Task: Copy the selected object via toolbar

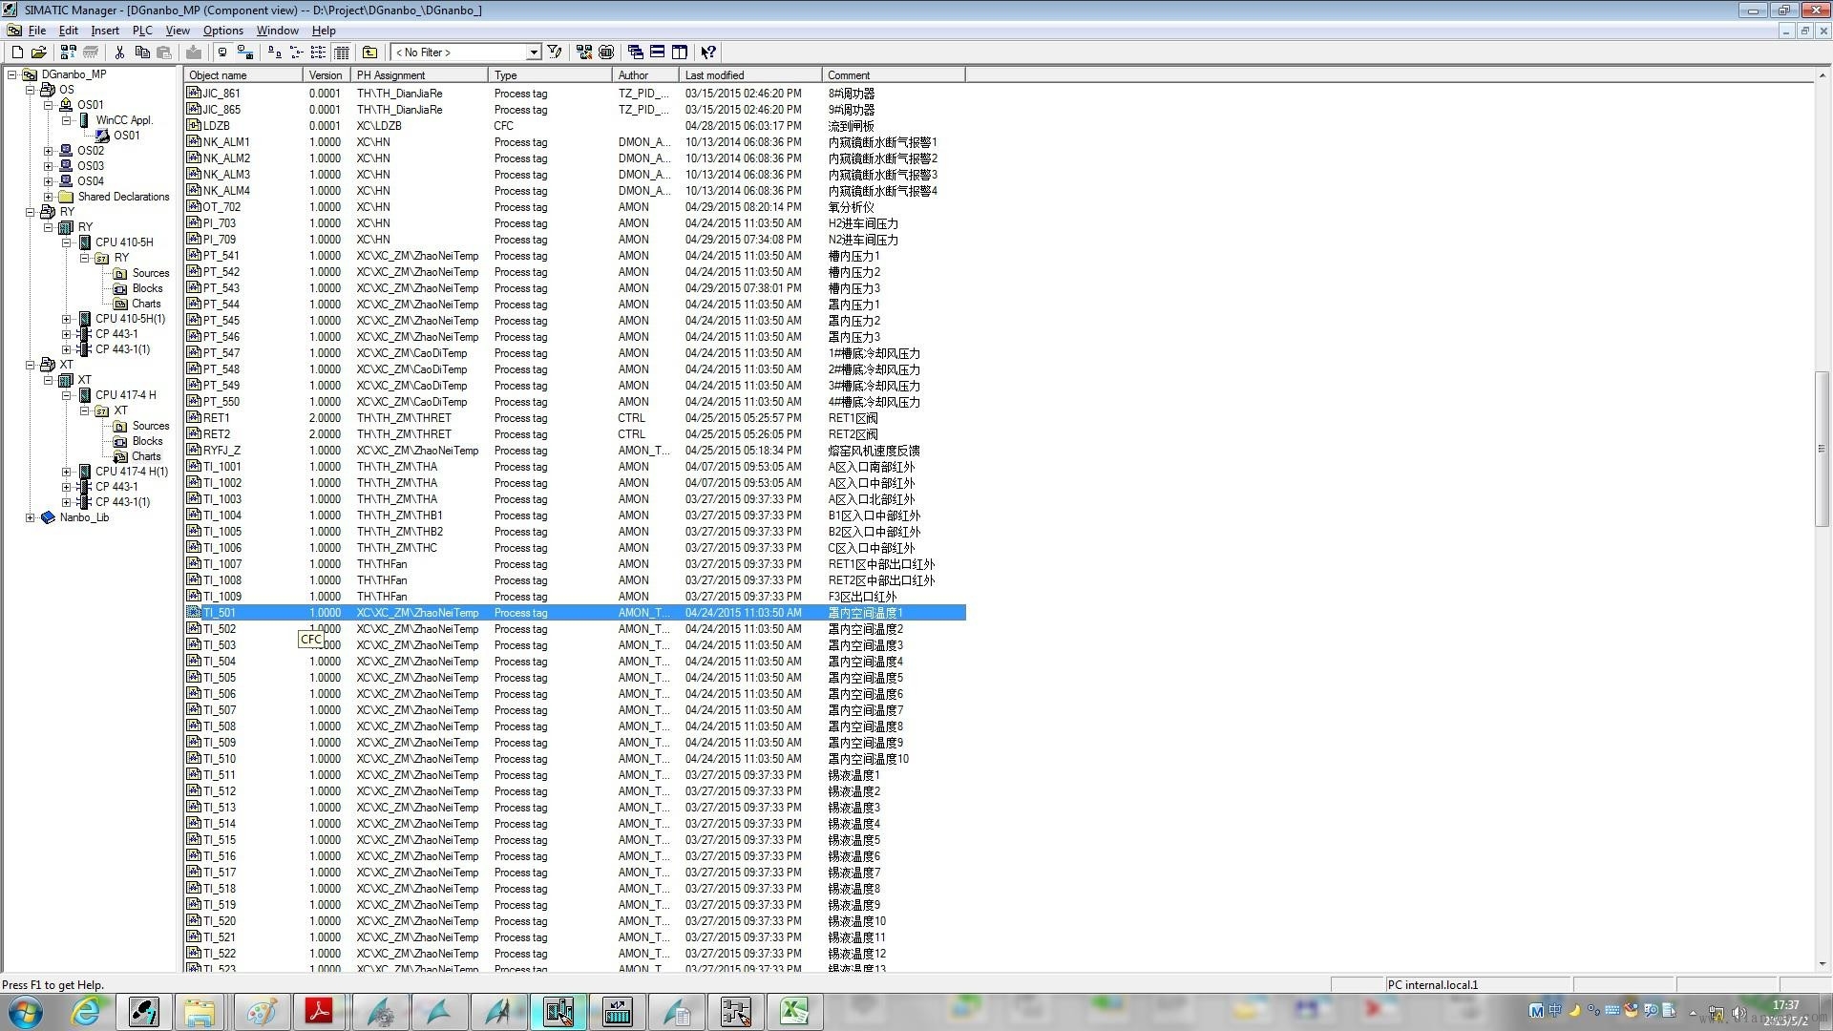Action: tap(142, 53)
